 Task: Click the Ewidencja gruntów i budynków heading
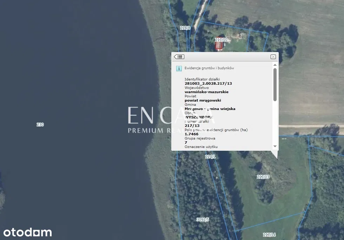coord(209,68)
